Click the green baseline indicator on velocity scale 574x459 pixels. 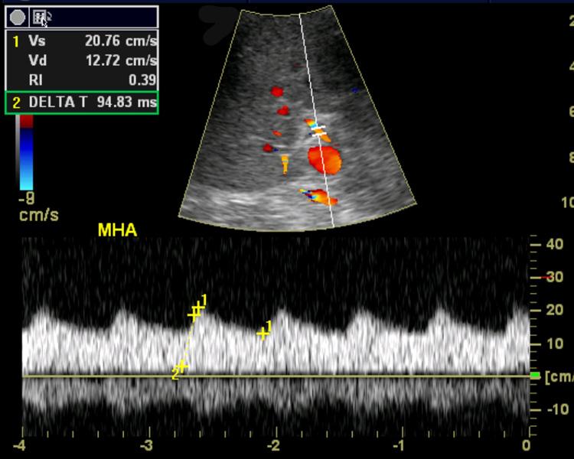[535, 376]
